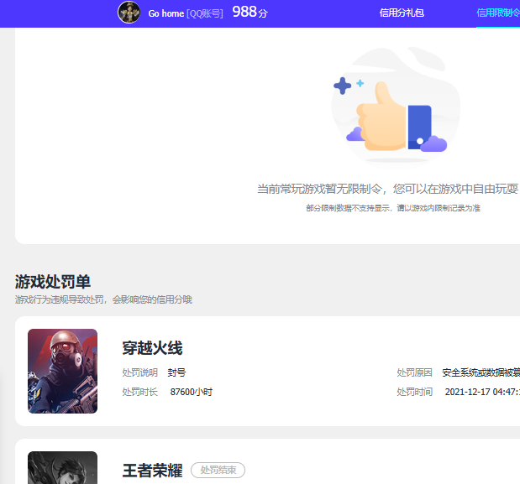The height and width of the screenshot is (484, 520).
Task: Click the 穿越火线 game title
Action: point(152,348)
